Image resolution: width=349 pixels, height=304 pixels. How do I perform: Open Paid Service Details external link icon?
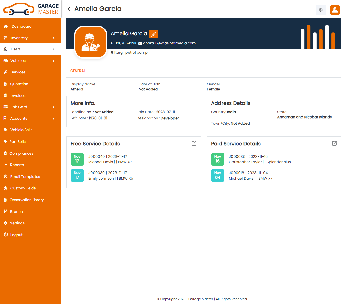point(334,143)
